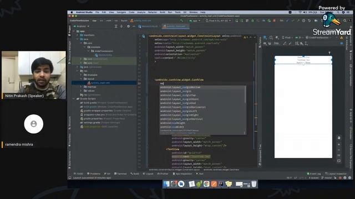Click the history clock toolbar icon
Viewport: 355px width, 199px height.
click(303, 21)
